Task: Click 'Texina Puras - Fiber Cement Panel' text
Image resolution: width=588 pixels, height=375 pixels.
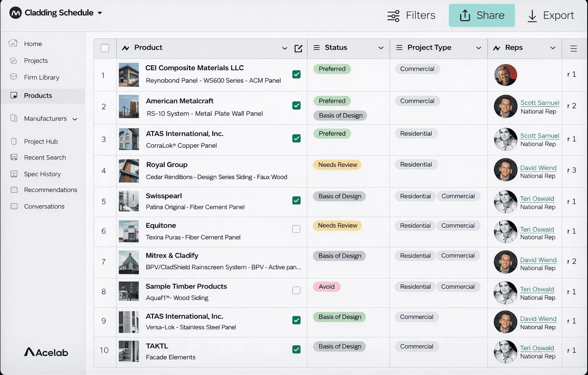Action: pos(193,237)
